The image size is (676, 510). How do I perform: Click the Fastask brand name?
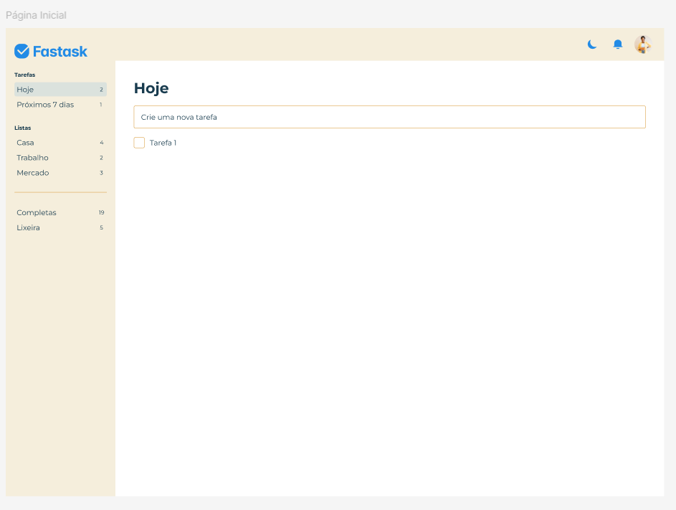coord(60,52)
